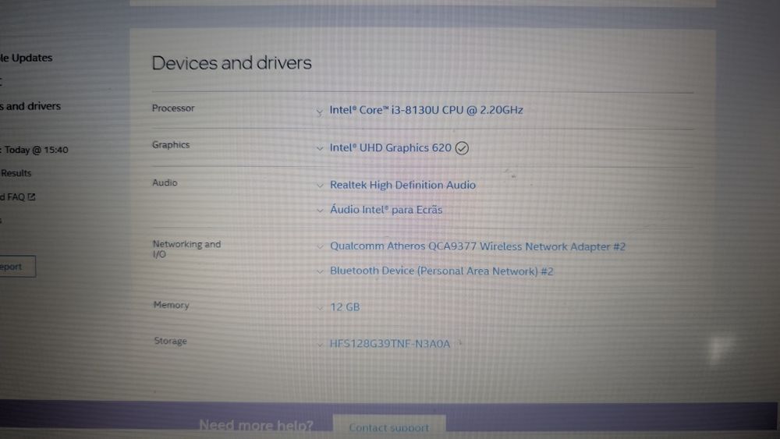Expand Realtek High Definition Audio details
Viewport: 780px width, 439px height.
click(x=320, y=186)
